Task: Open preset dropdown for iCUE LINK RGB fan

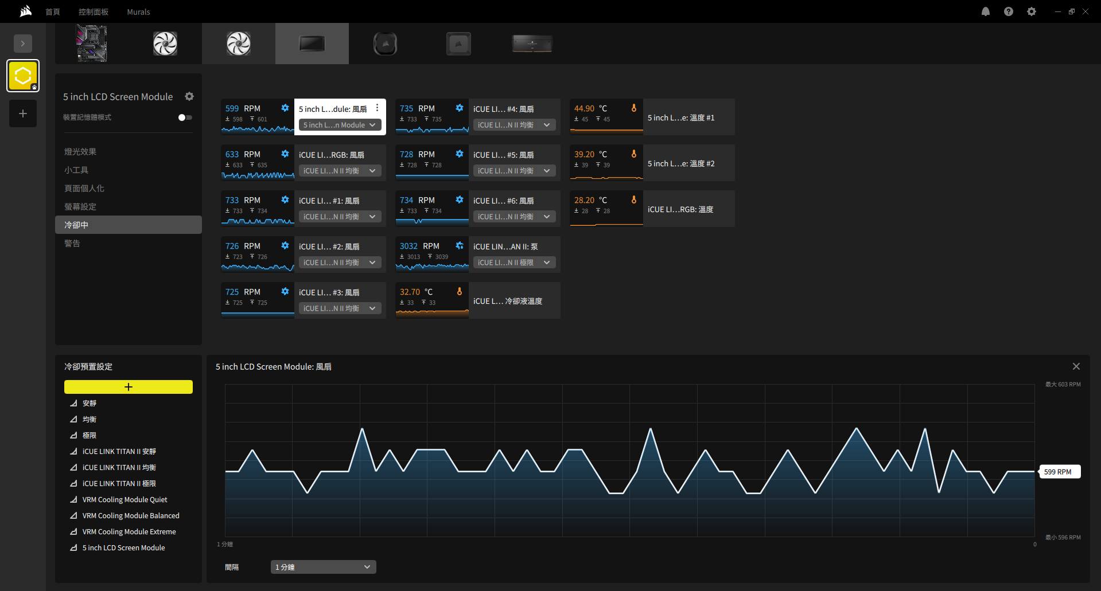Action: 340,171
